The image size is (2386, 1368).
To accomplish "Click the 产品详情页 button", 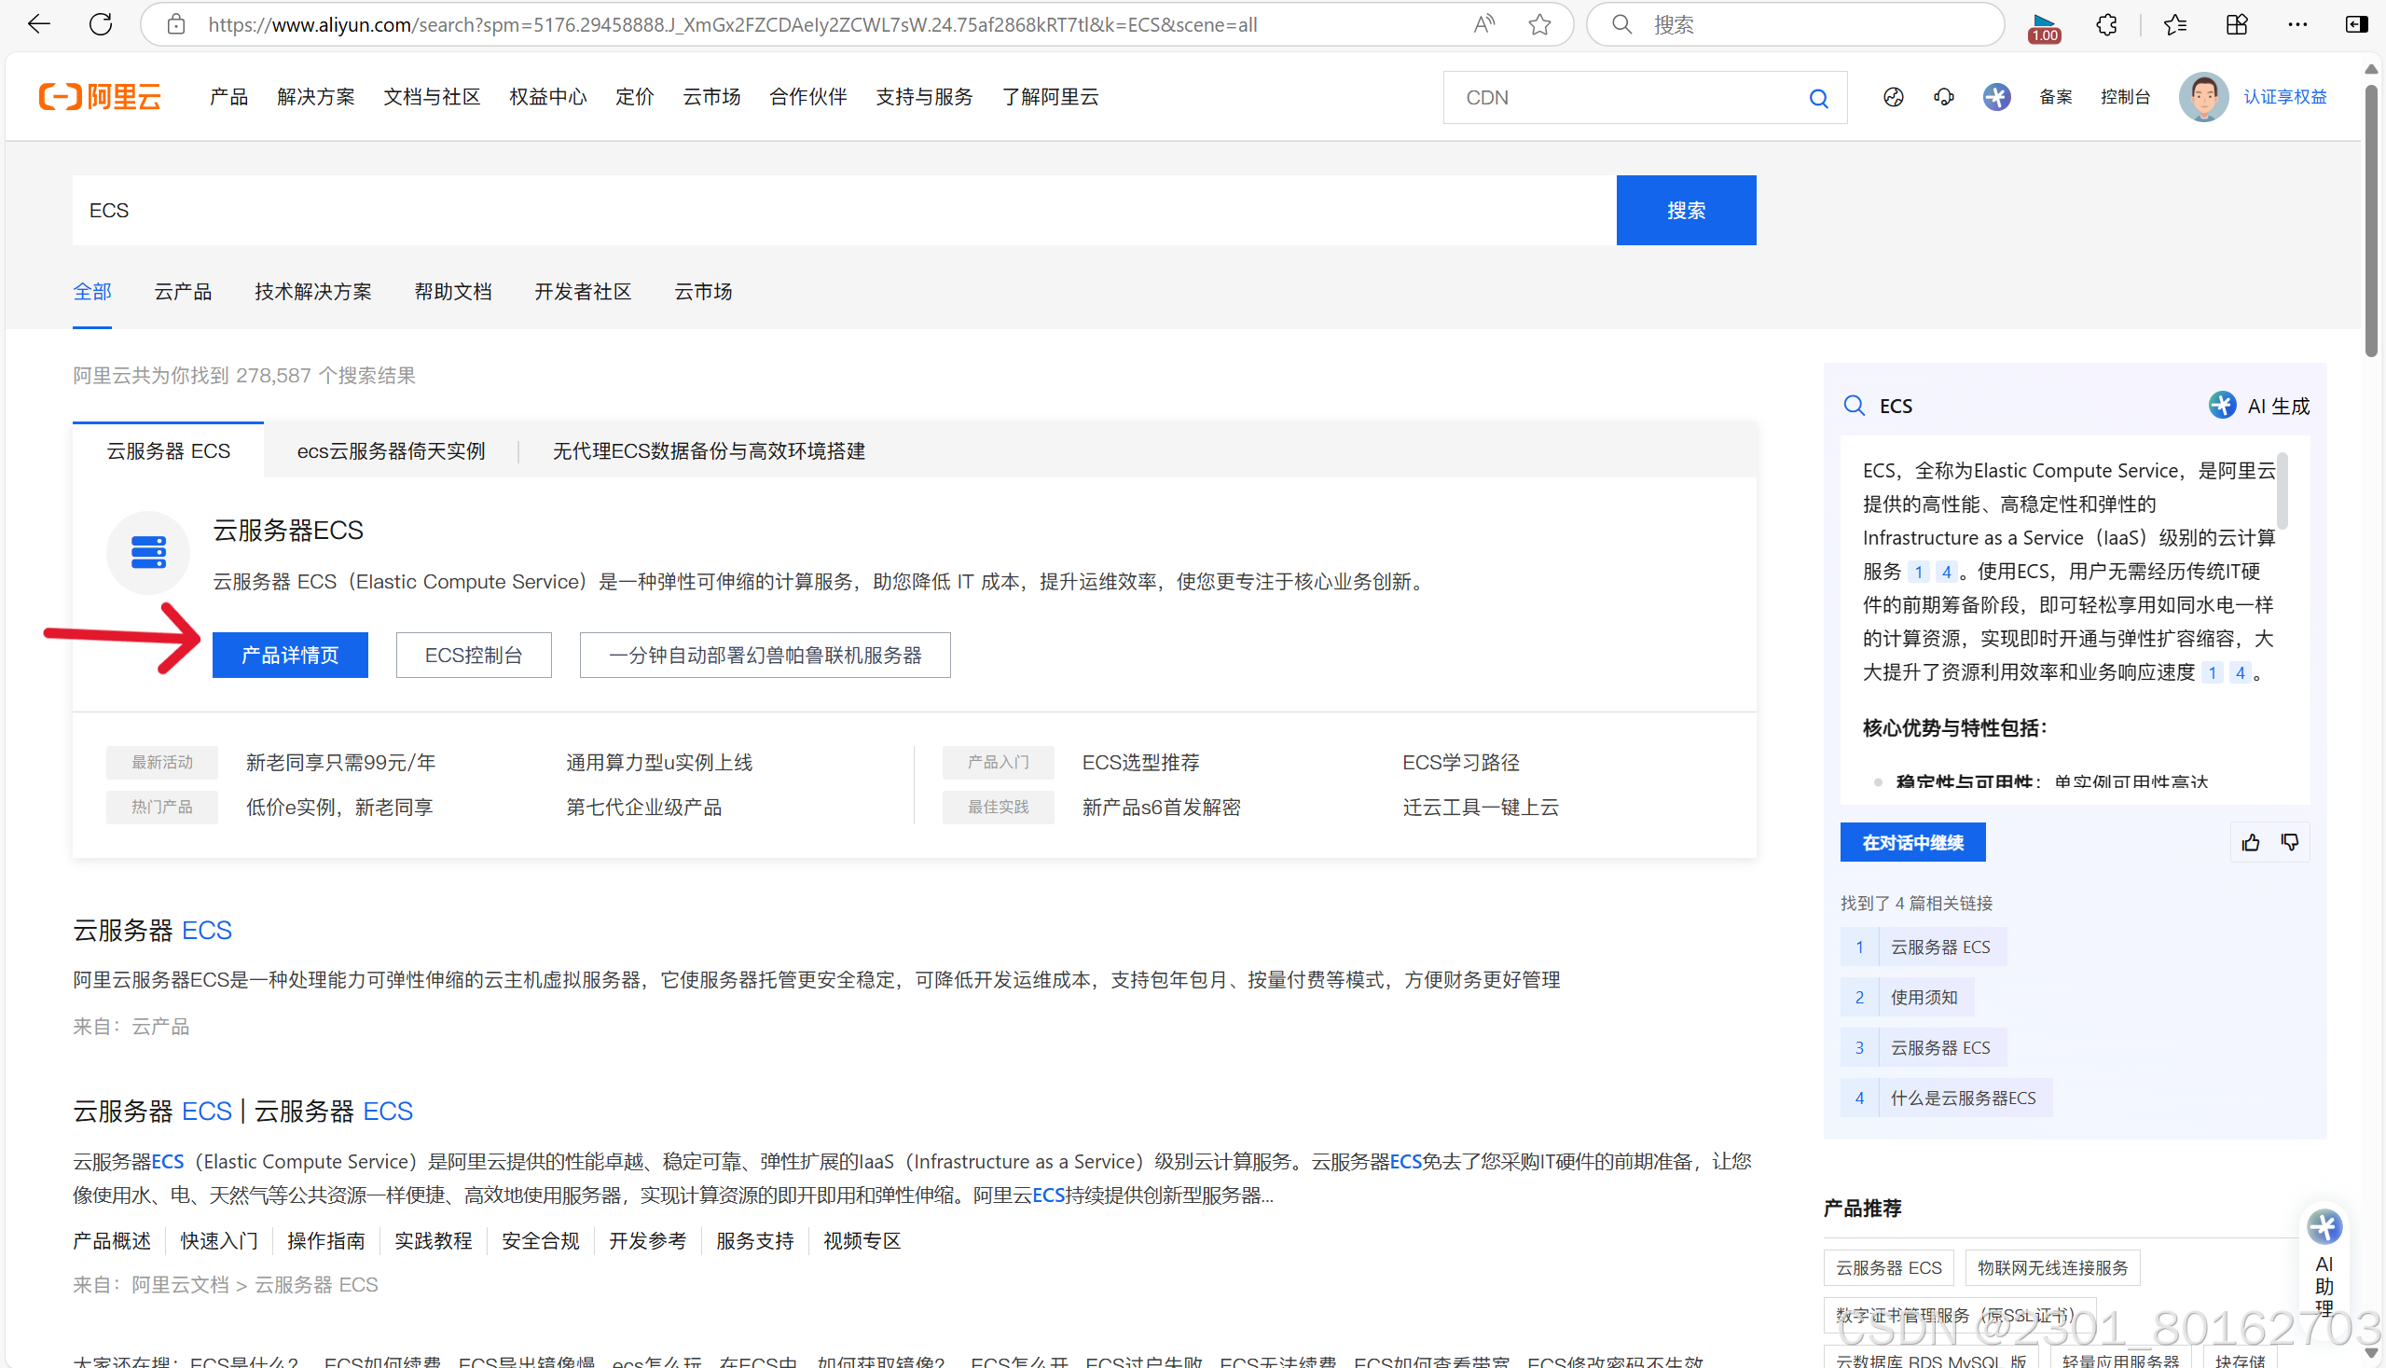I will tap(289, 654).
